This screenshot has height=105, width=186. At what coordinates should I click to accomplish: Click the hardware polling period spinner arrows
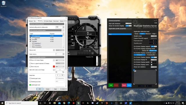[x=63, y=27]
